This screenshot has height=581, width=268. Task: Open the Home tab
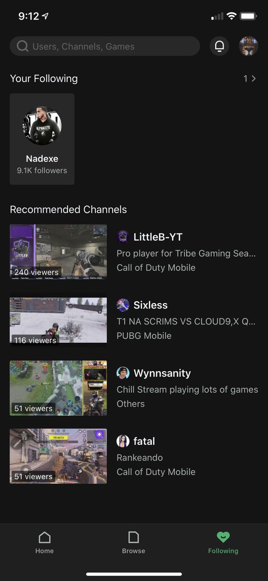tap(45, 542)
